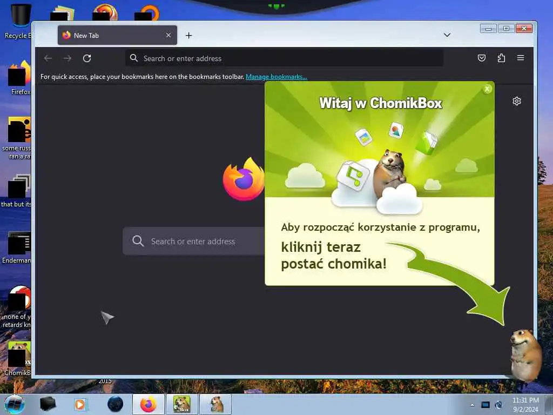This screenshot has width=553, height=415.
Task: Click the Firefox logo on New Tab page
Action: coord(244,178)
